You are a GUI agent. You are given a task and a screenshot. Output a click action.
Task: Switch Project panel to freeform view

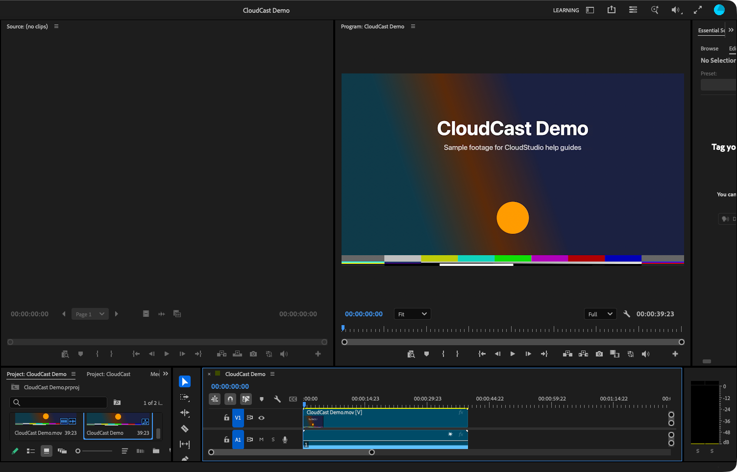pos(62,451)
